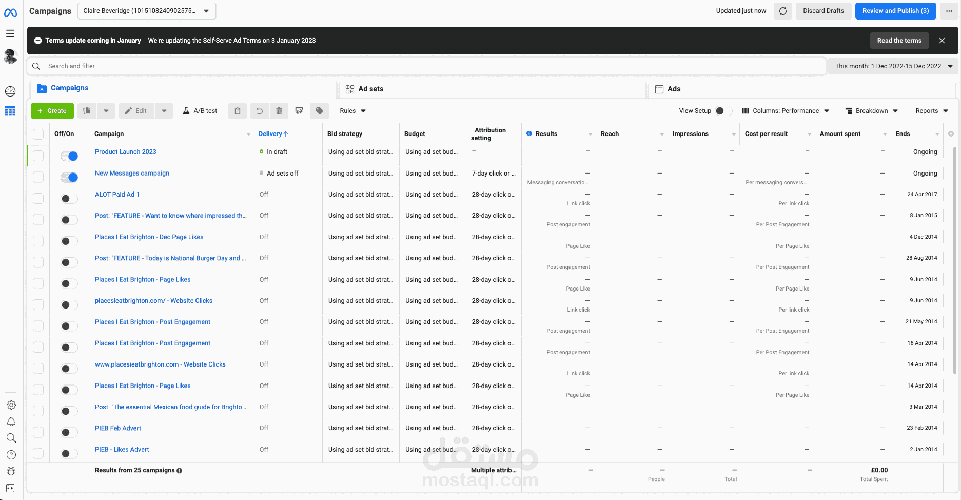The height and width of the screenshot is (500, 961).
Task: Sort by Amount spent column
Action: [840, 134]
